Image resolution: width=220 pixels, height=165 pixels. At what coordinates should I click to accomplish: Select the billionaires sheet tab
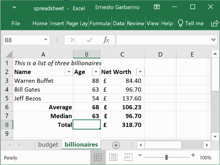81,145
